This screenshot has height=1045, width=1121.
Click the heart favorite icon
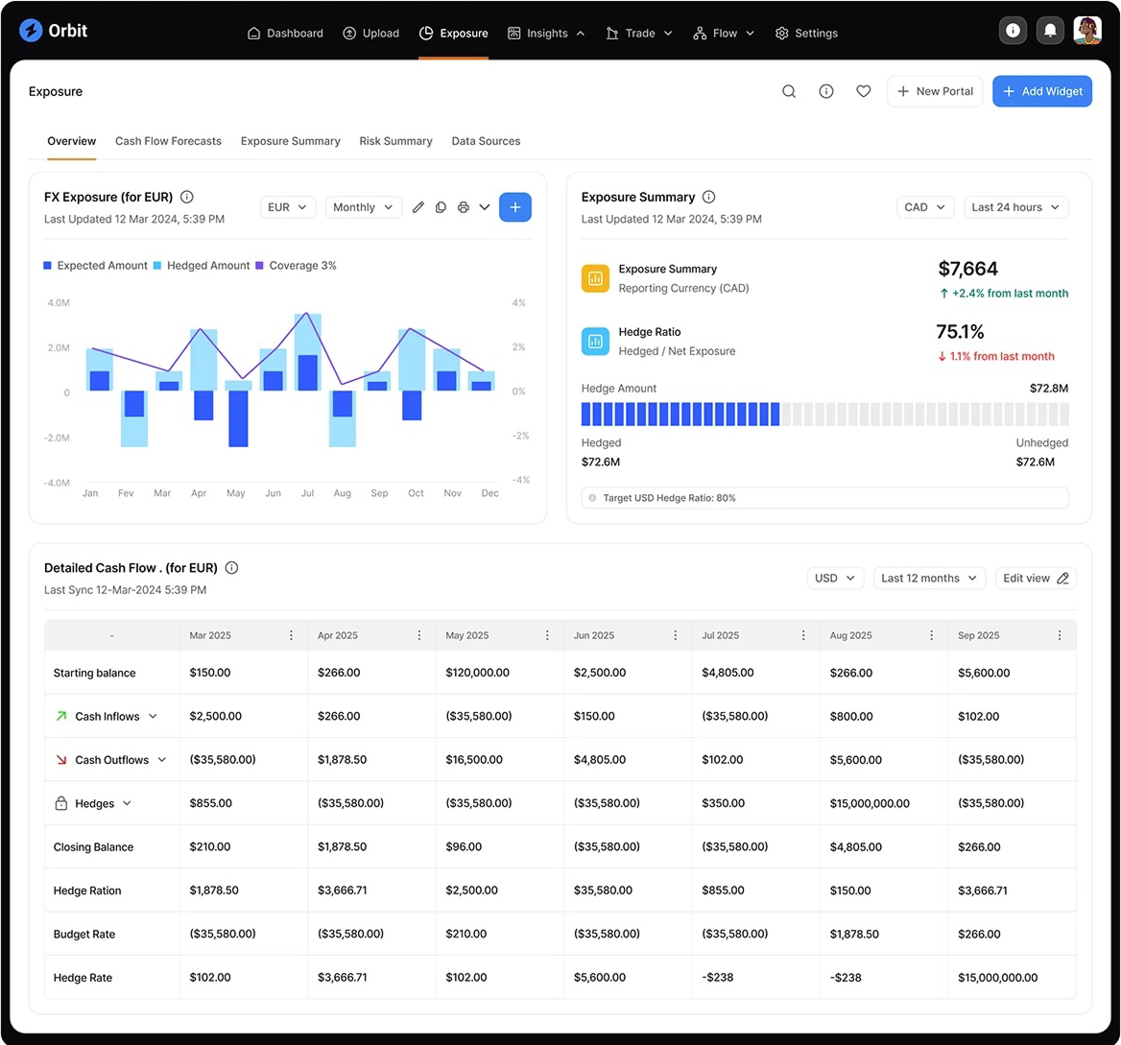[864, 91]
